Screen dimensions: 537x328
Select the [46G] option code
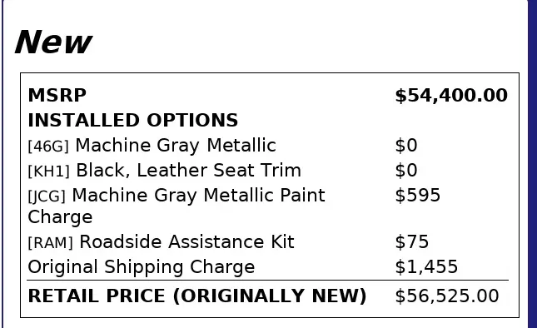[x=48, y=147]
